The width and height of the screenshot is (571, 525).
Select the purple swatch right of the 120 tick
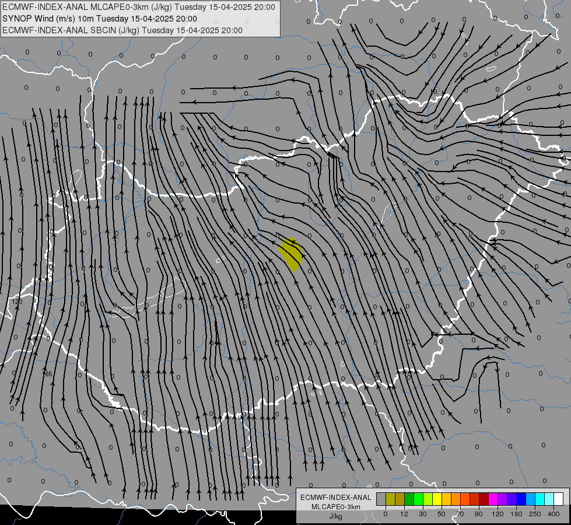[x=503, y=499]
